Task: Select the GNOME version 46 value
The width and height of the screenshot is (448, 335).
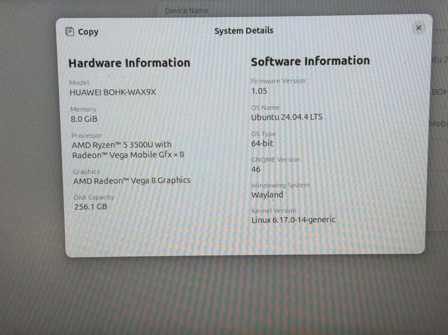Action: click(x=256, y=169)
